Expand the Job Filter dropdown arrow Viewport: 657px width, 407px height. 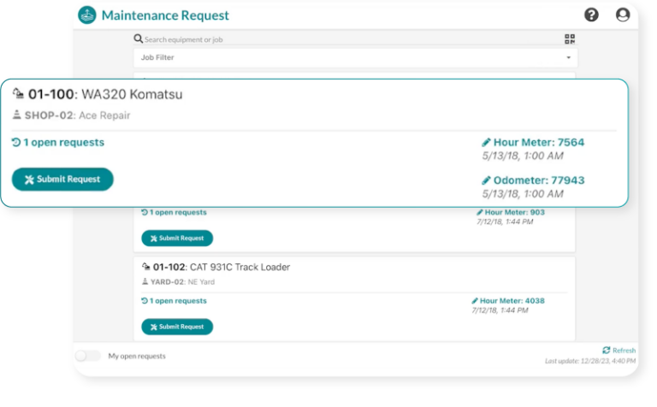568,58
